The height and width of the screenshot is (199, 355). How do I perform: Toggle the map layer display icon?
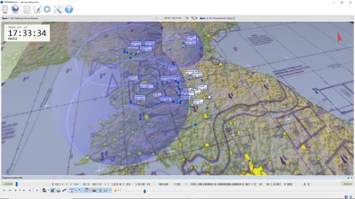[86, 190]
